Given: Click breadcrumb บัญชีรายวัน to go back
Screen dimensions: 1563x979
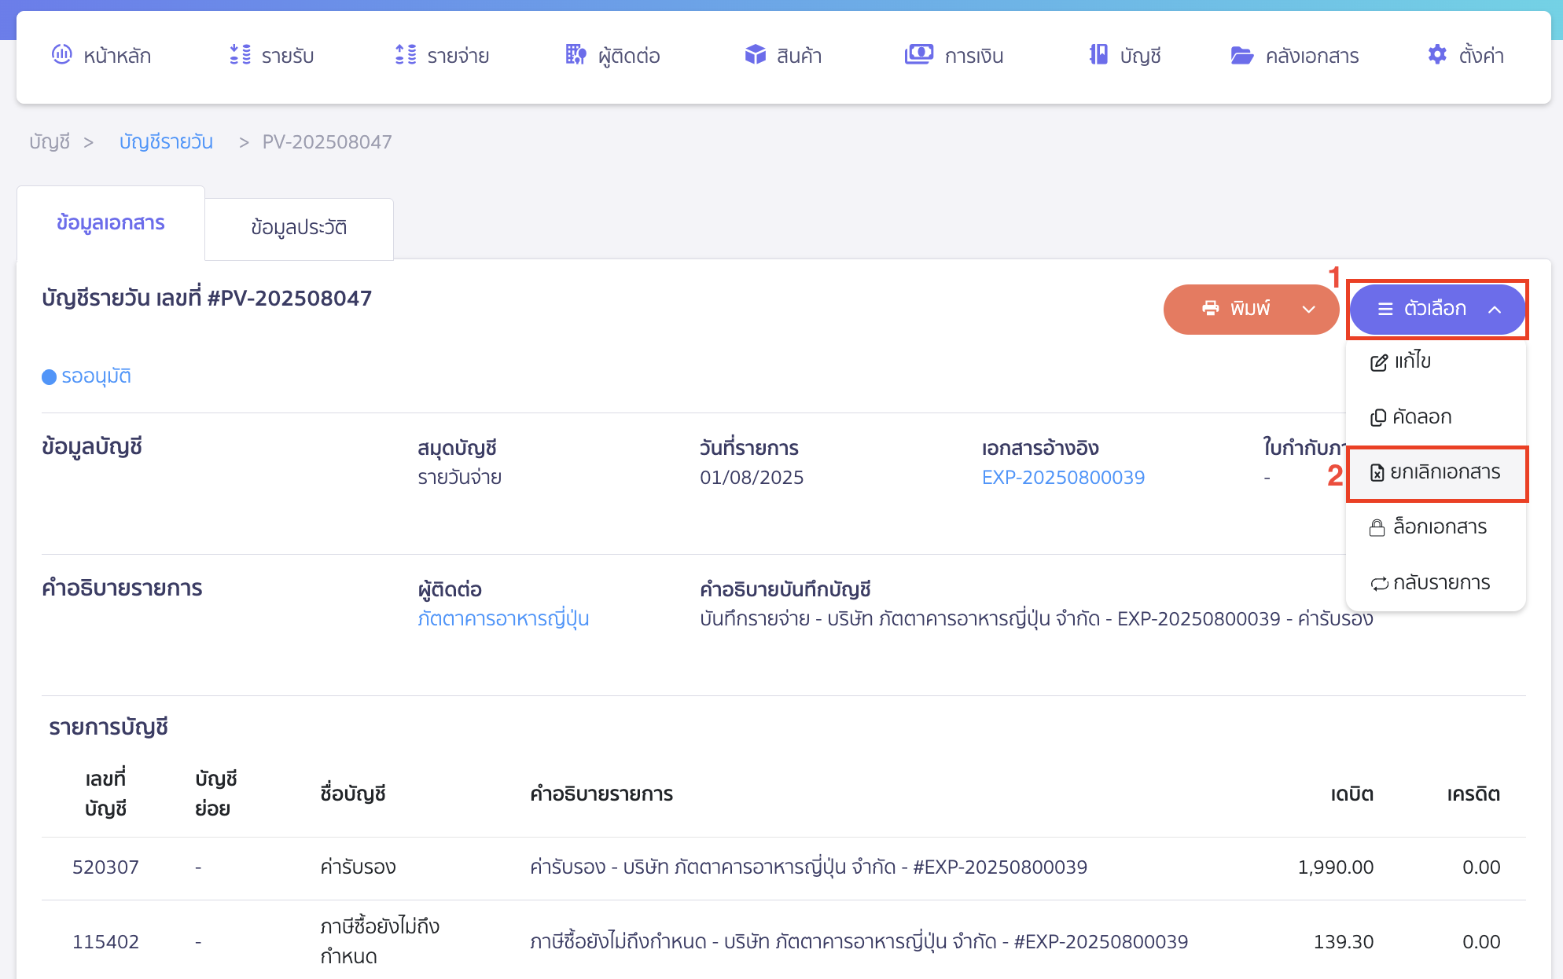Looking at the screenshot, I should [x=166, y=141].
